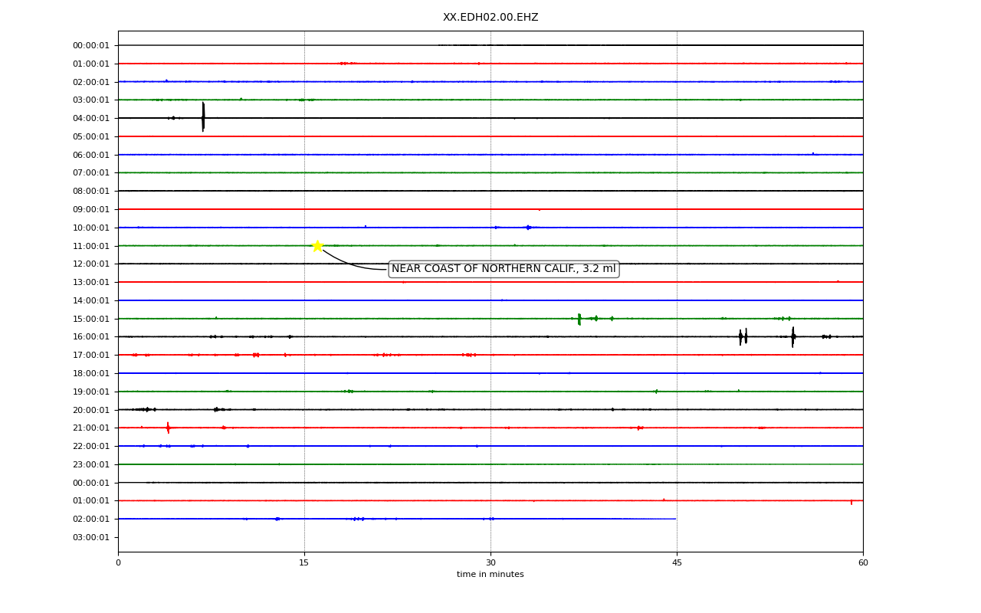Click the green event burst on the 15:00:01 trace
Screen dimensions: 981x613
tap(579, 319)
